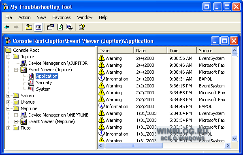Click the Help toolbar icon
The image size is (243, 155).
[82, 27]
